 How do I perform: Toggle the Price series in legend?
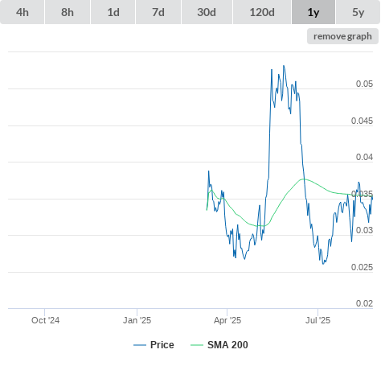[x=162, y=345]
